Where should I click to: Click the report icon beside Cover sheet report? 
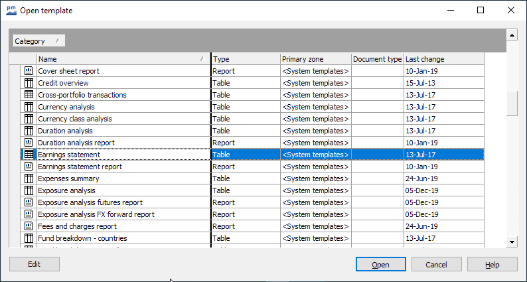29,71
